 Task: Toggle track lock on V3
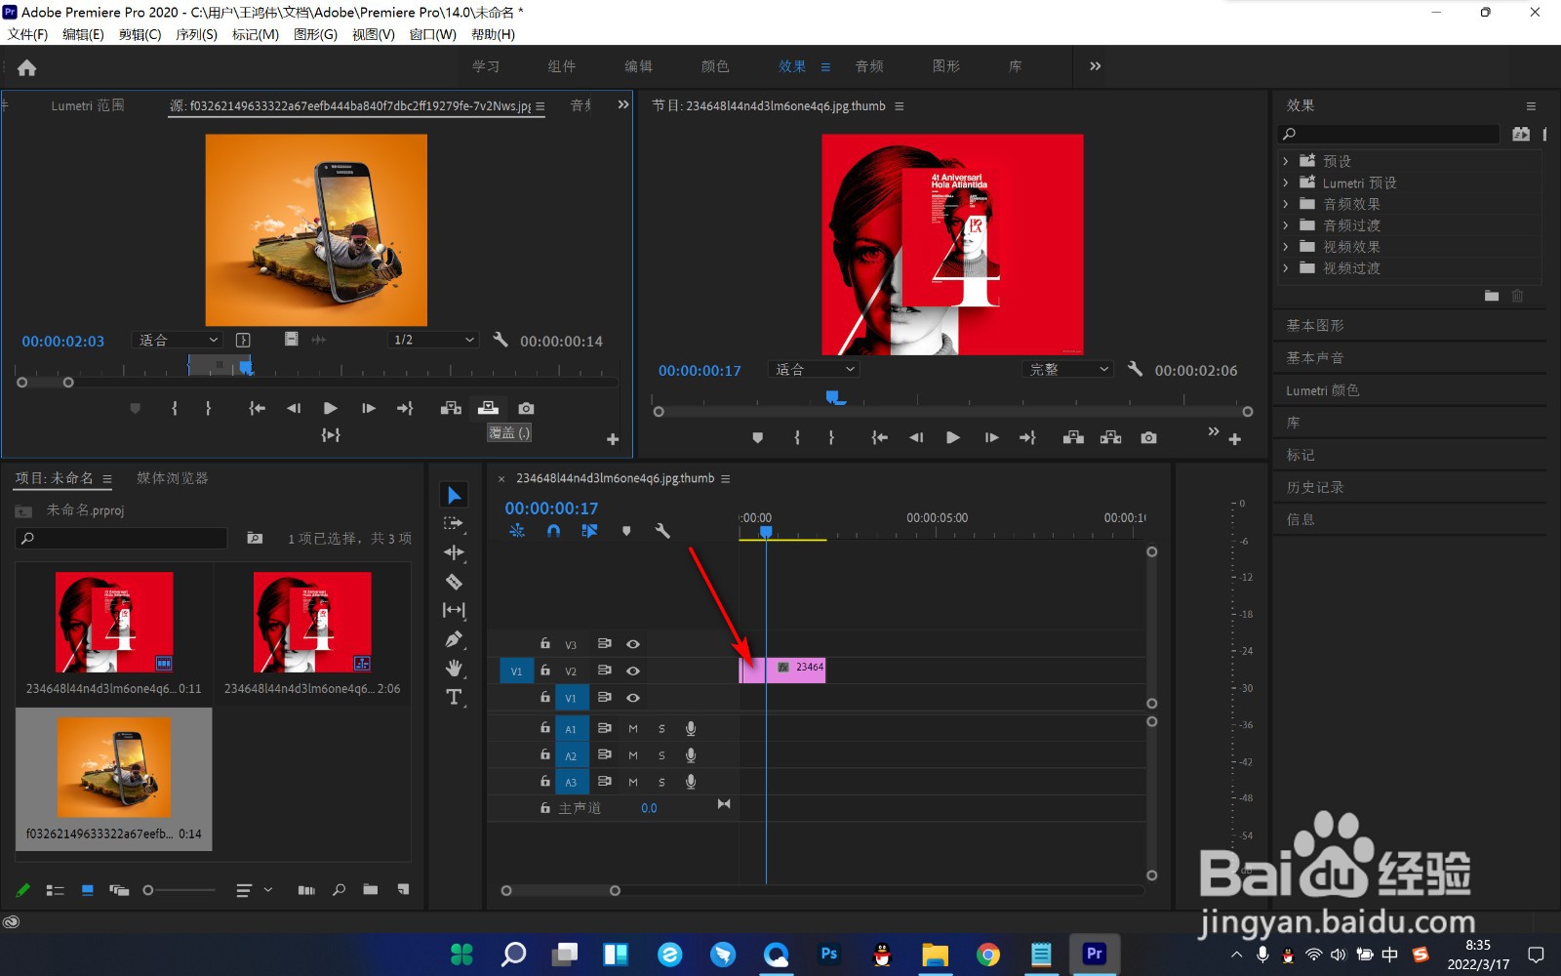545,644
